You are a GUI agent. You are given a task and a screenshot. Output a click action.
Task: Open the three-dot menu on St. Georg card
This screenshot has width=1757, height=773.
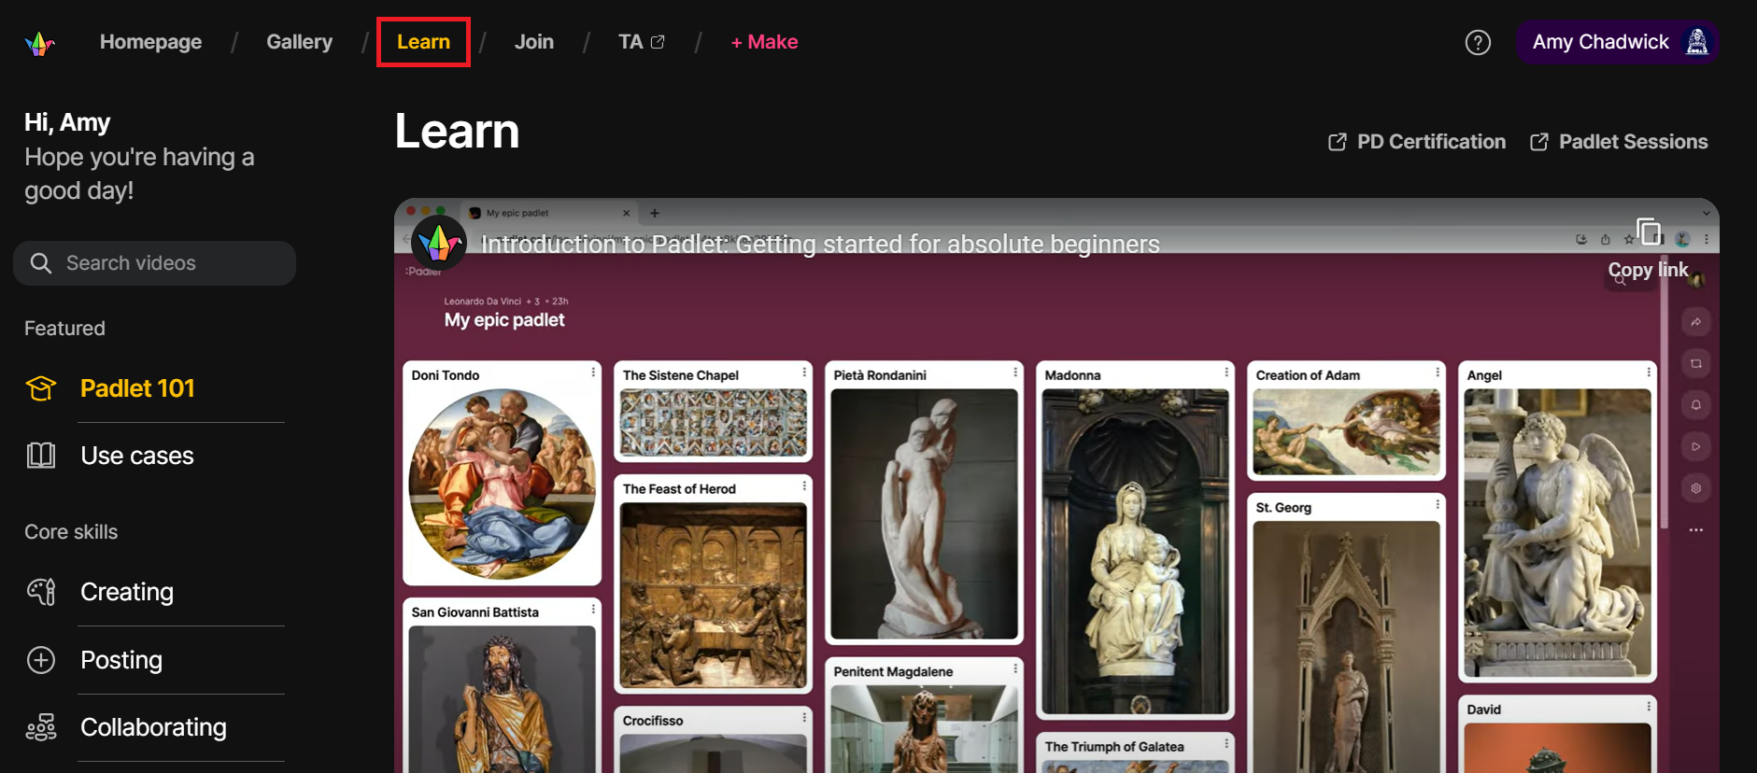[1438, 505]
